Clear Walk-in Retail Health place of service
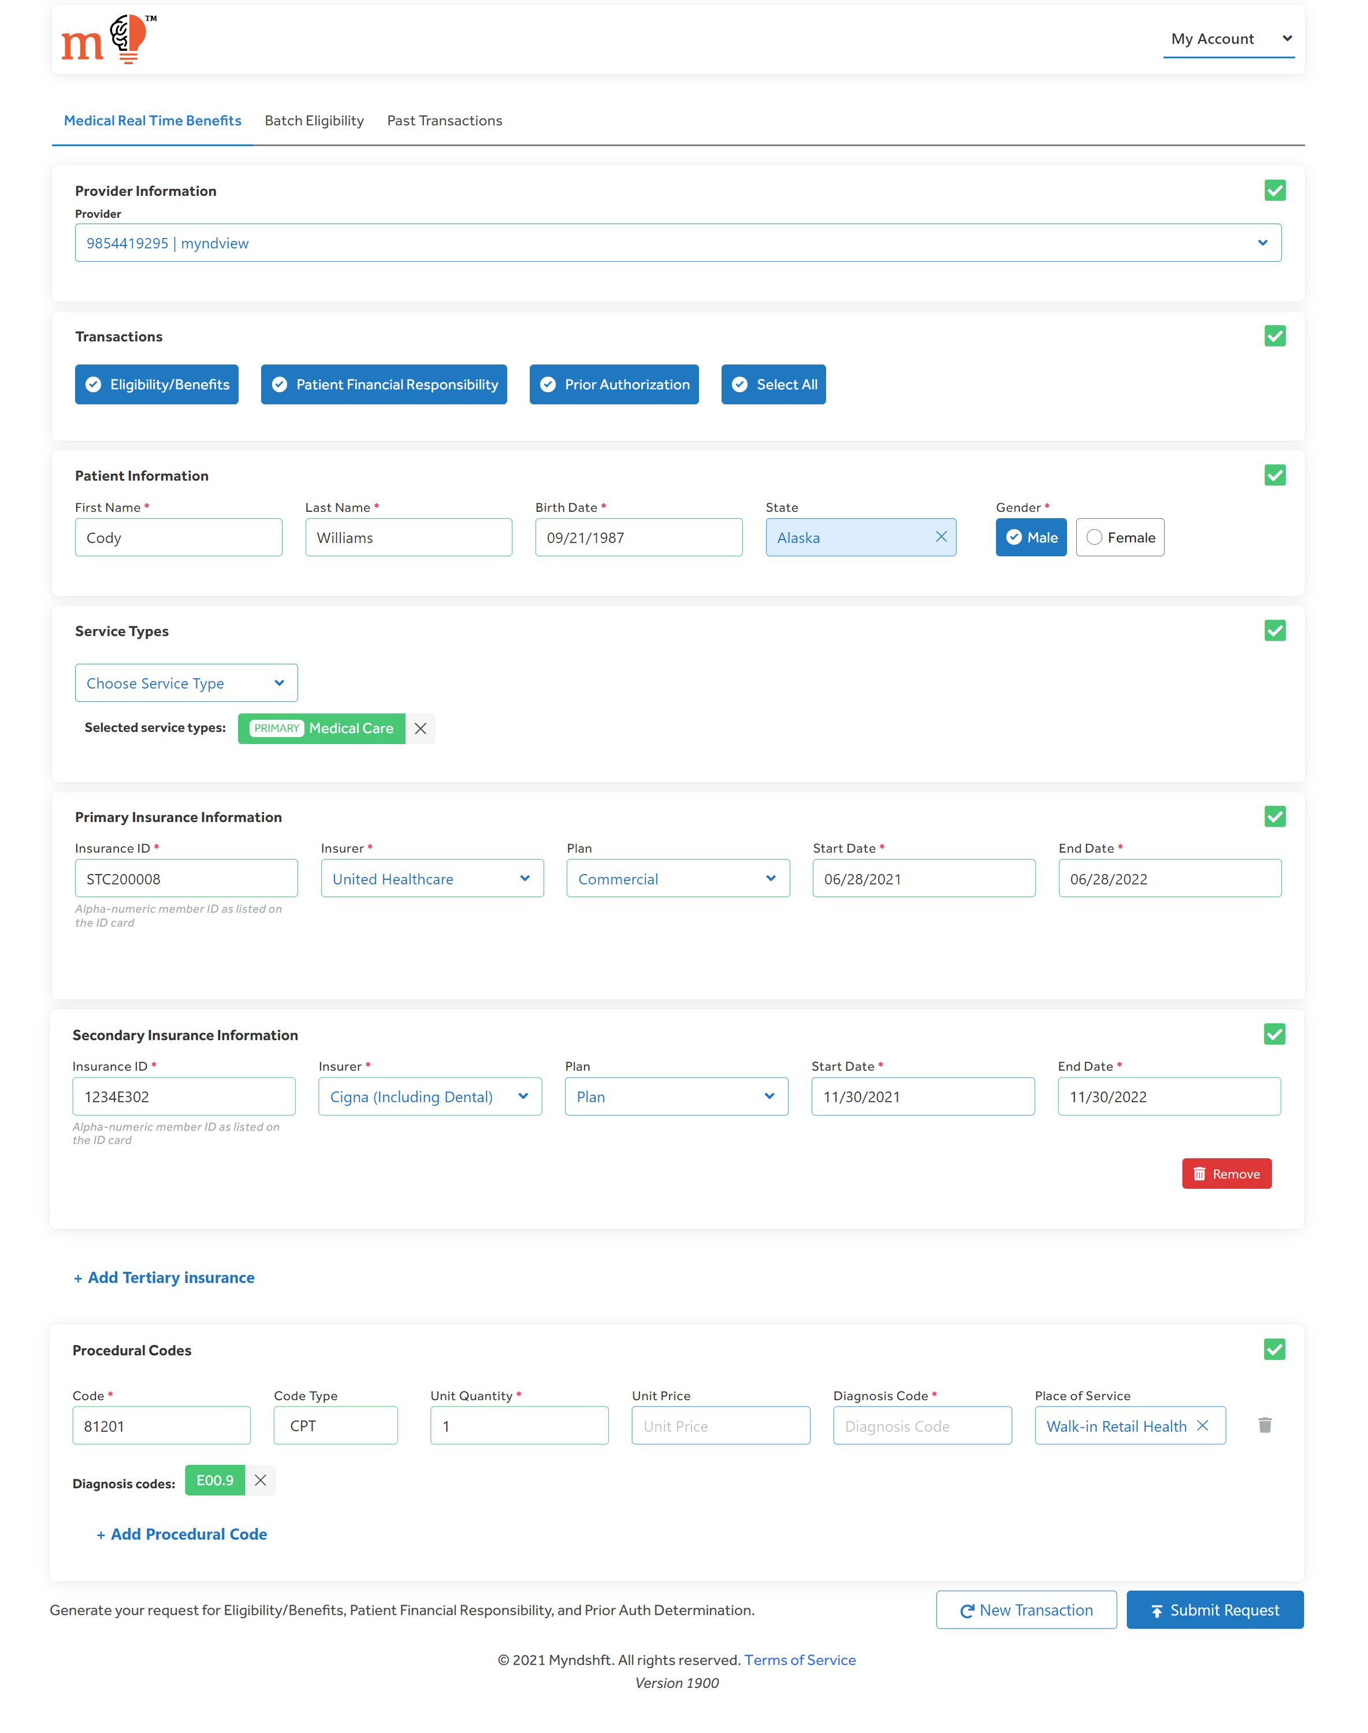The width and height of the screenshot is (1368, 1733). tap(1202, 1426)
